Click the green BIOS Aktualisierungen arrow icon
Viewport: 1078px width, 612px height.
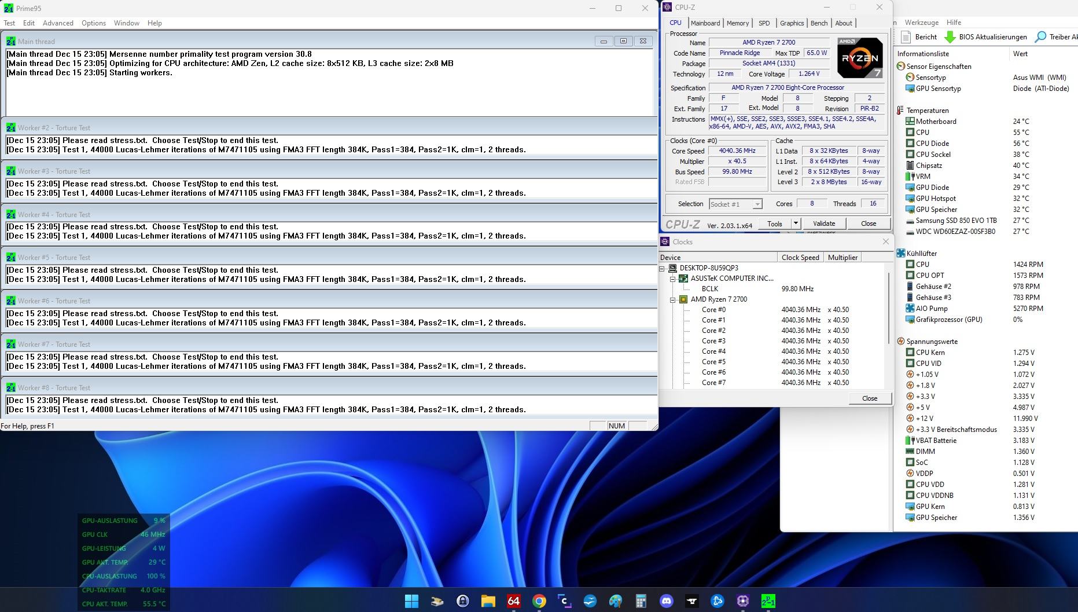coord(950,37)
